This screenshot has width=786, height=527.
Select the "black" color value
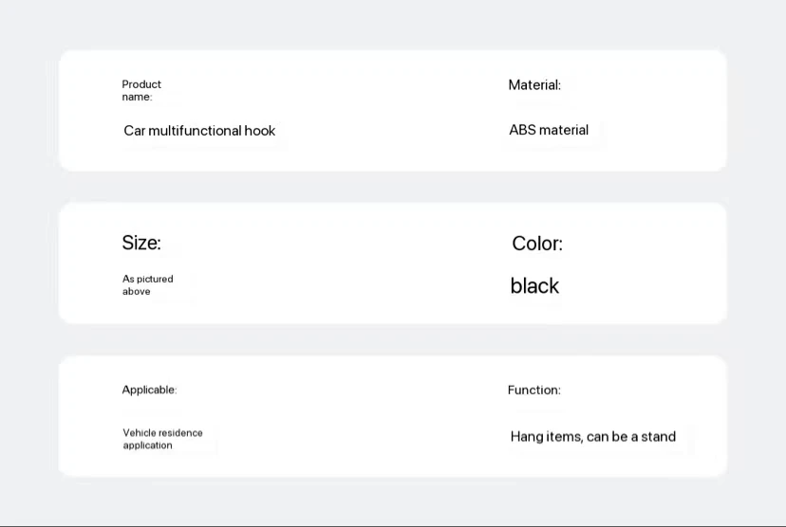tap(534, 286)
